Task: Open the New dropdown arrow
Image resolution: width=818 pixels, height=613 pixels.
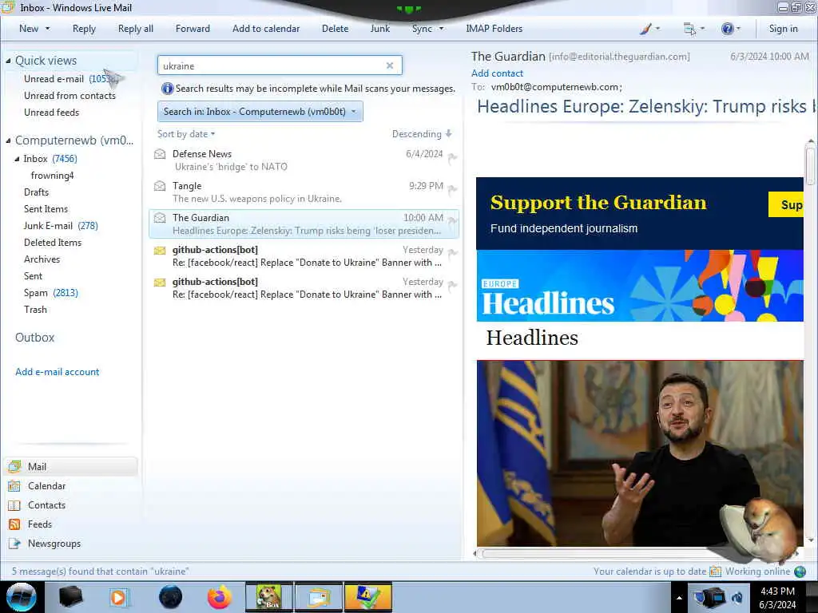Action: [48, 29]
